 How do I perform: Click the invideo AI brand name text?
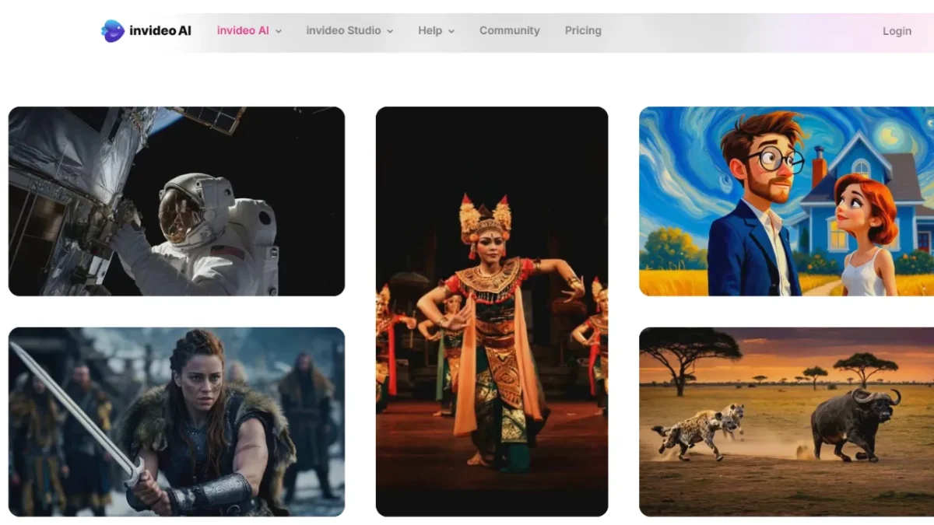pos(160,31)
